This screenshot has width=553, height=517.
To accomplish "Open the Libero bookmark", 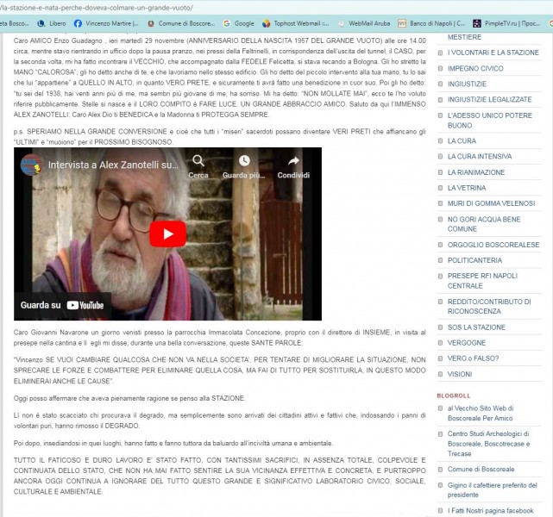I will 52,23.
